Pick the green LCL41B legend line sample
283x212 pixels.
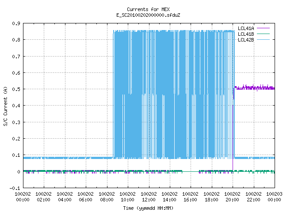pos(264,34)
